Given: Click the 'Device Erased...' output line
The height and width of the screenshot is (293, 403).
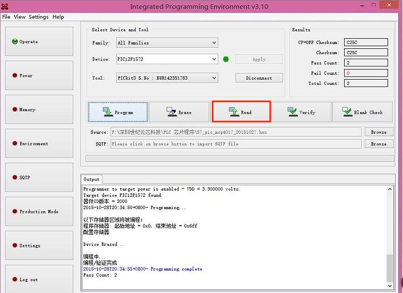Looking at the screenshot, I should tap(104, 244).
